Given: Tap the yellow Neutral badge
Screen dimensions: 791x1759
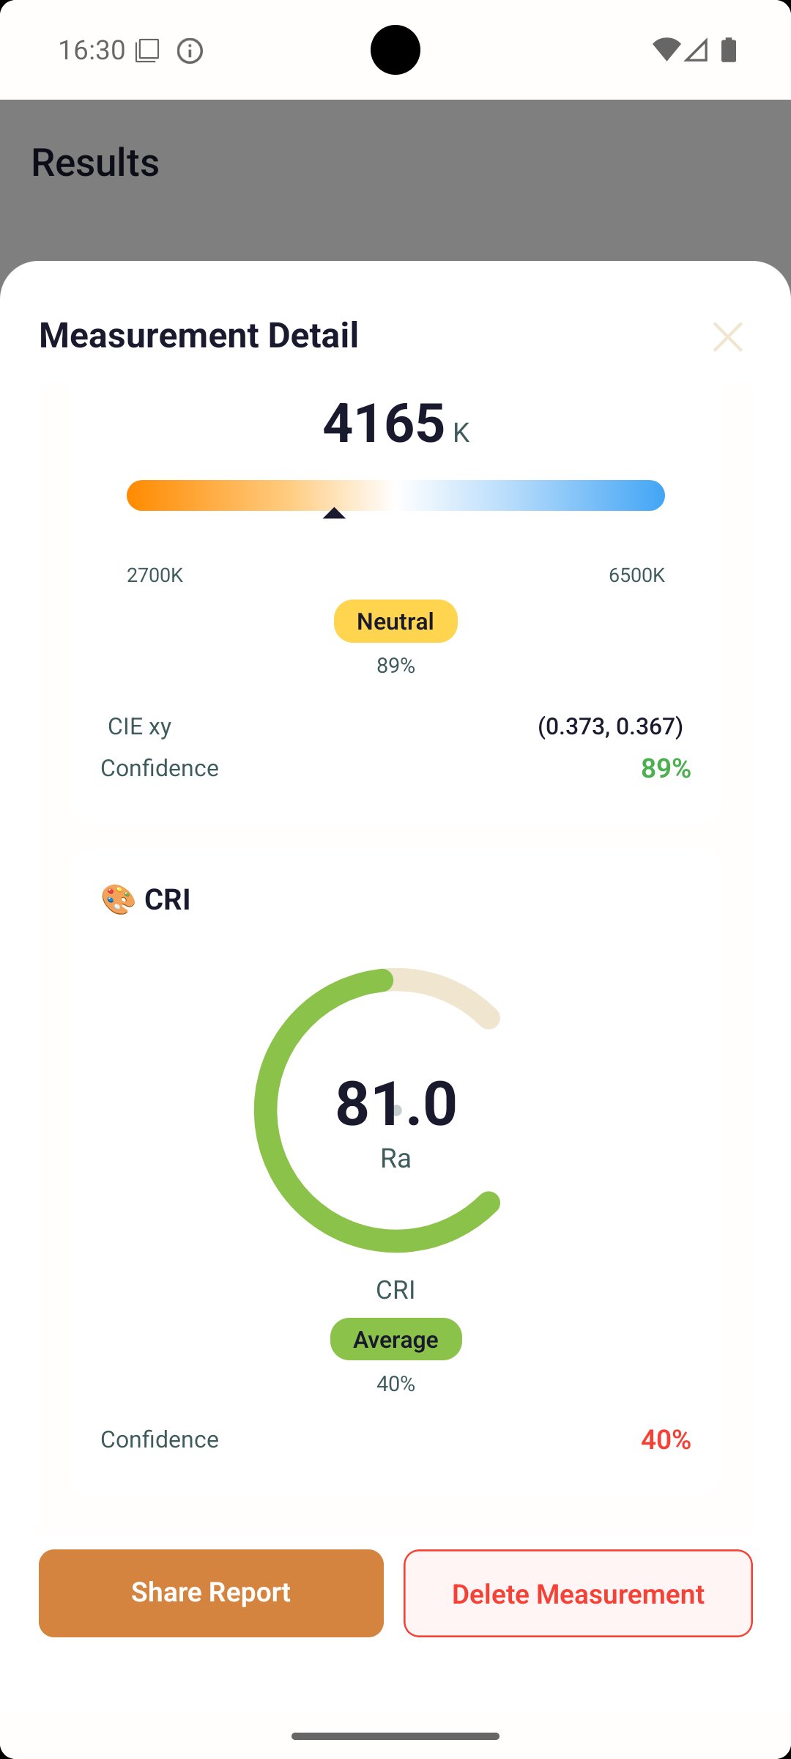Looking at the screenshot, I should pos(395,622).
